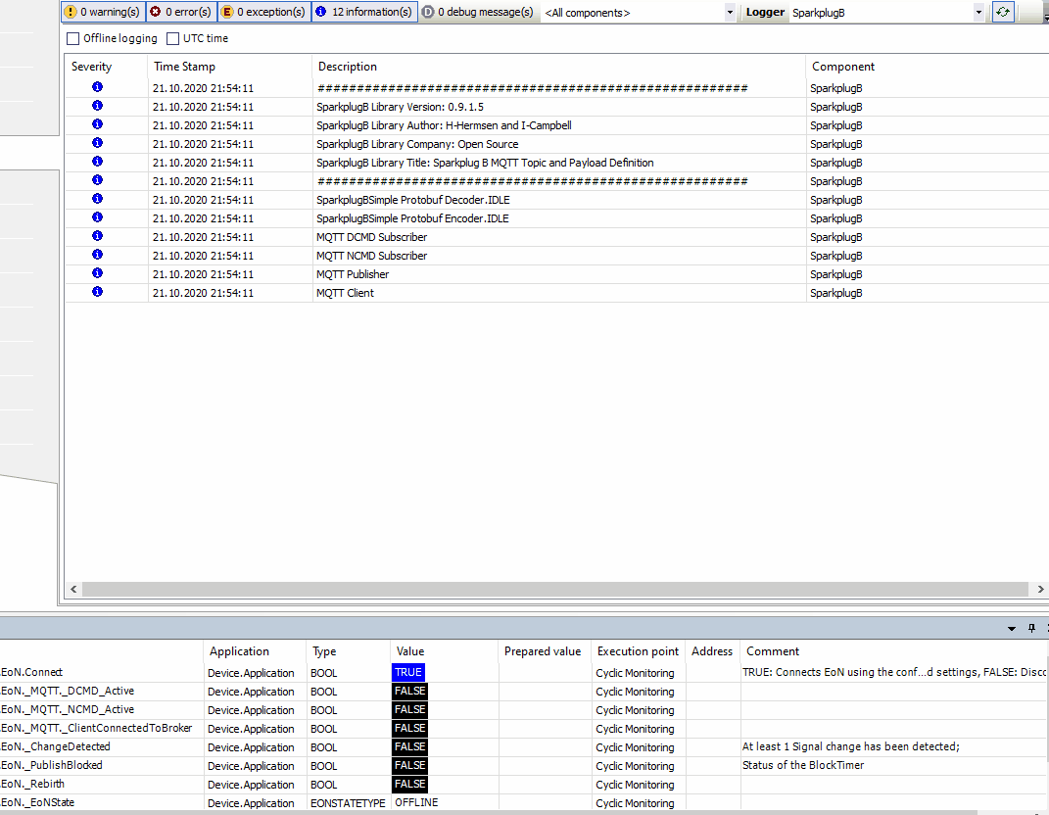Toggle the TRUE value of EoN.Connect
The width and height of the screenshot is (1049, 815).
click(408, 673)
